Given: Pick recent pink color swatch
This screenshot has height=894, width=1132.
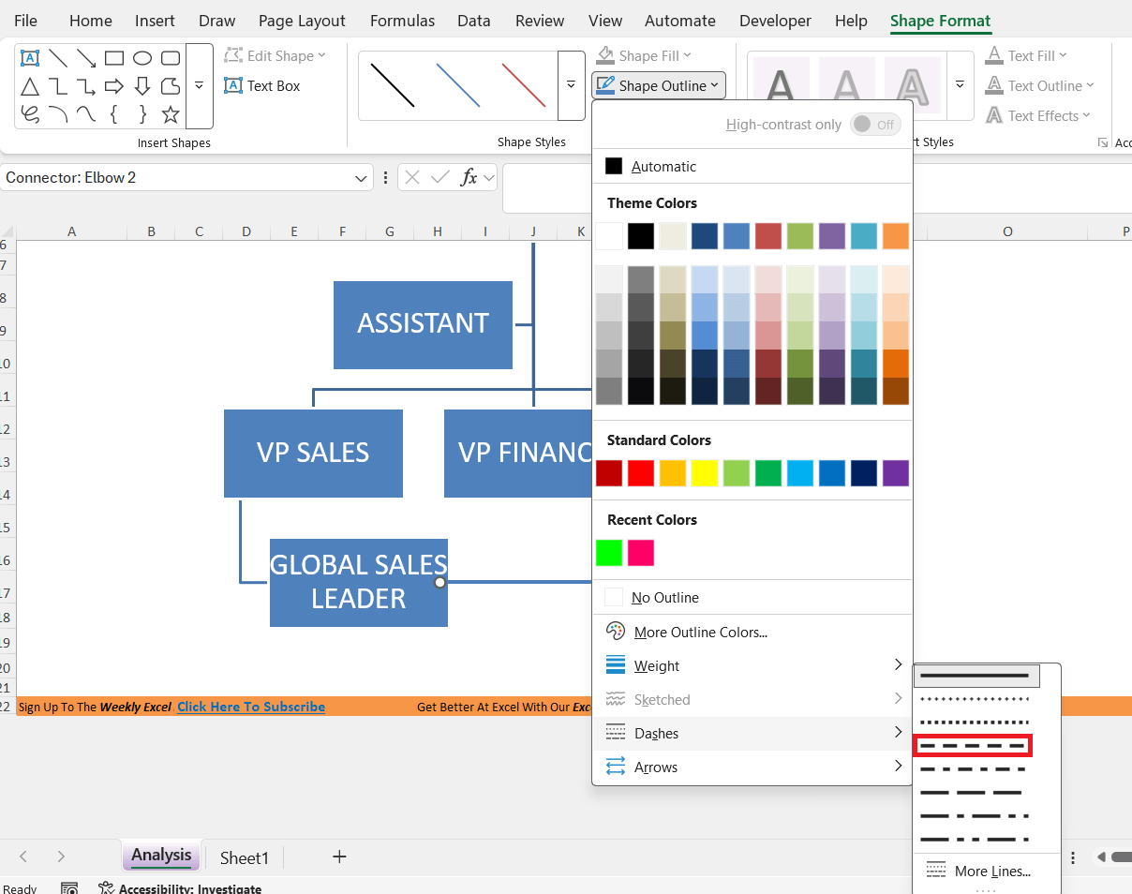Looking at the screenshot, I should [x=641, y=553].
